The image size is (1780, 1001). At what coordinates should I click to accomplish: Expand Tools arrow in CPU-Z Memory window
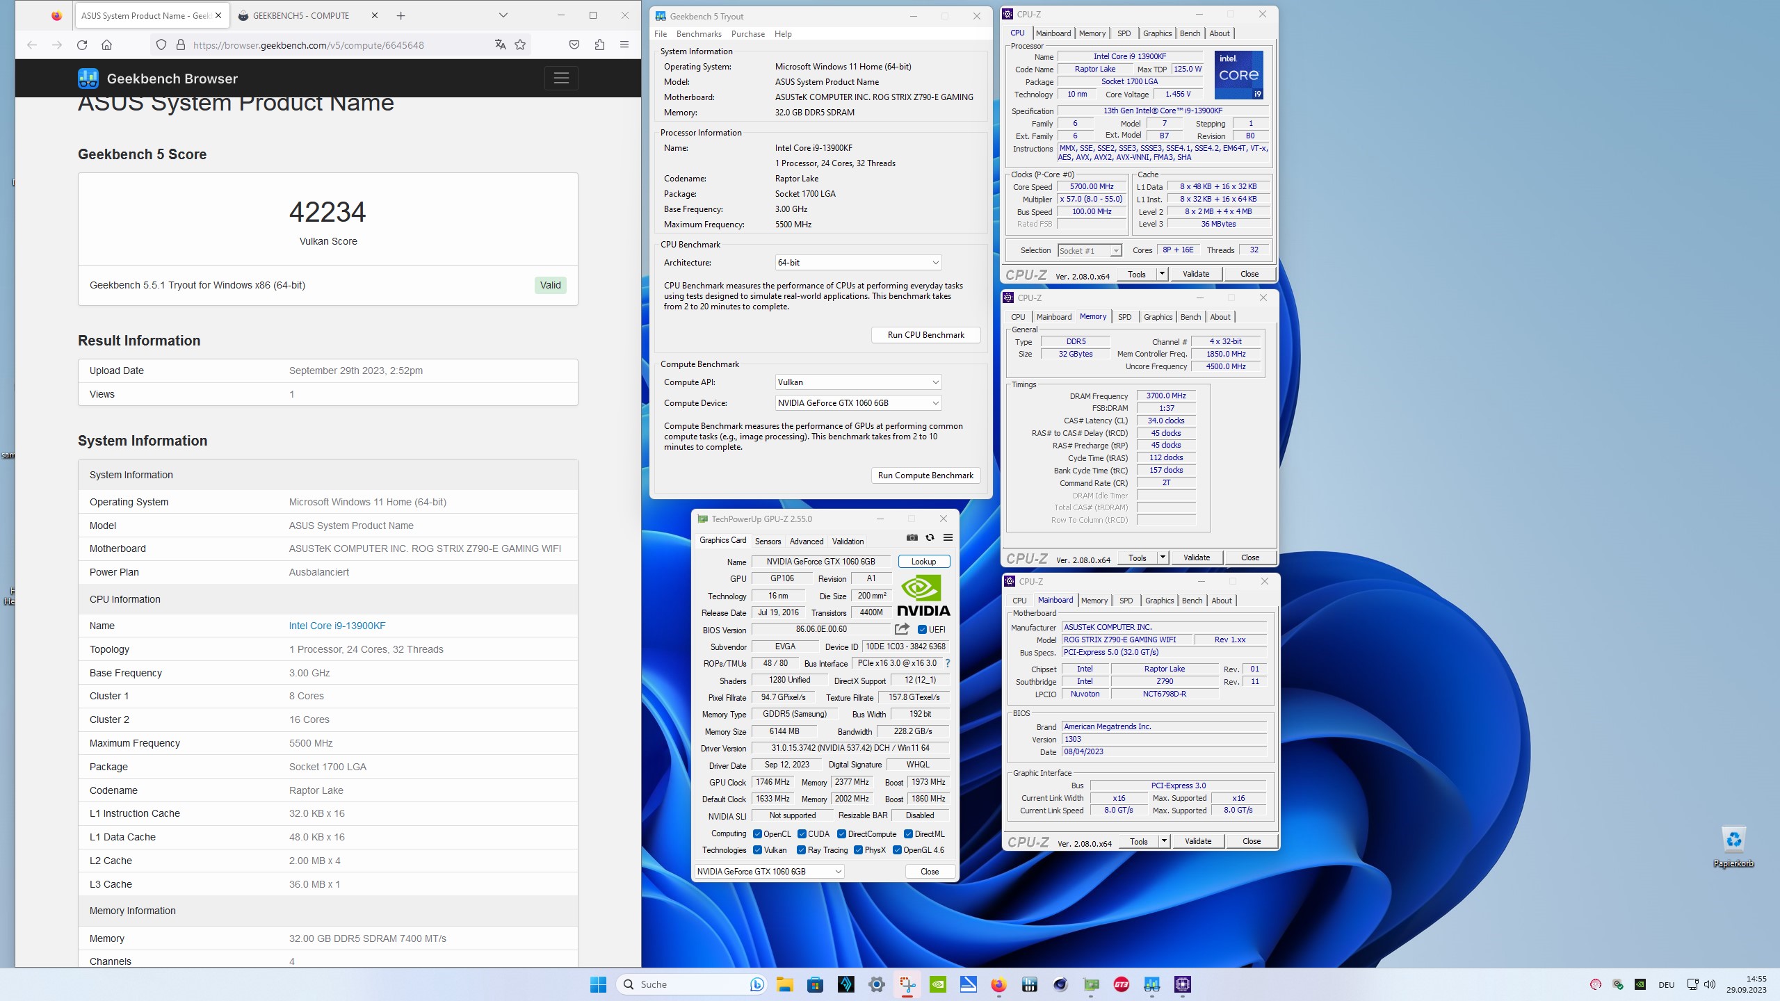tap(1163, 558)
